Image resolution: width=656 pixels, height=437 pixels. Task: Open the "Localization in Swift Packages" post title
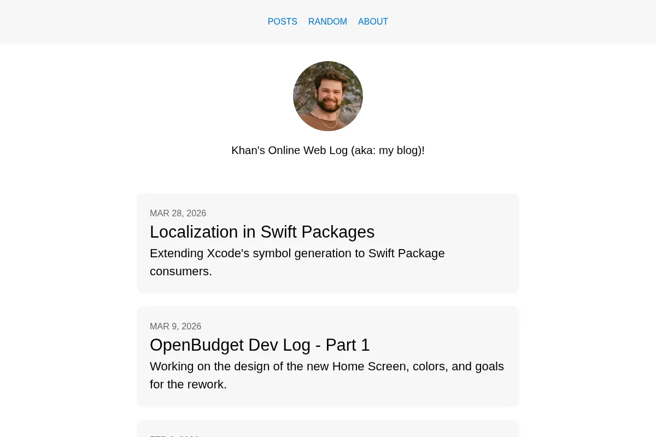point(262,232)
